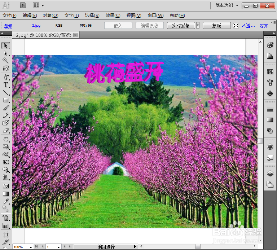Select the Direct Selection tool
The width and height of the screenshot is (277, 250).
click(6, 53)
